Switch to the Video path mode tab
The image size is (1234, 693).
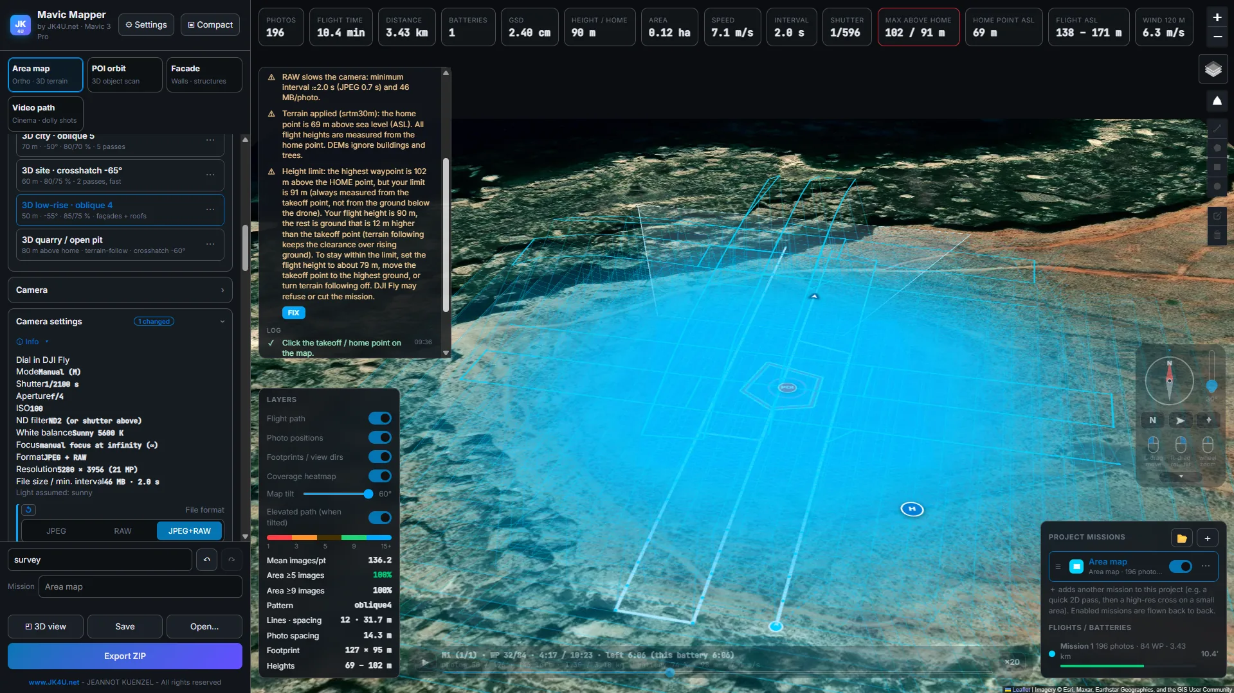tap(46, 114)
